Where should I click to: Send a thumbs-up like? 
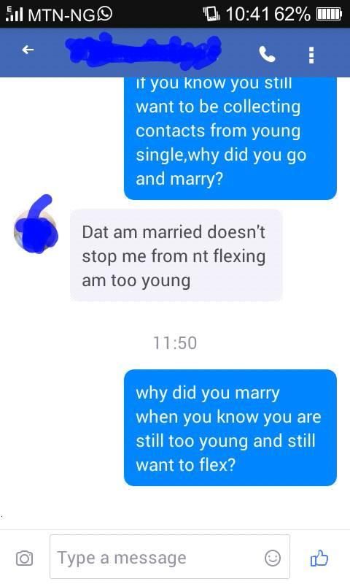point(319,558)
